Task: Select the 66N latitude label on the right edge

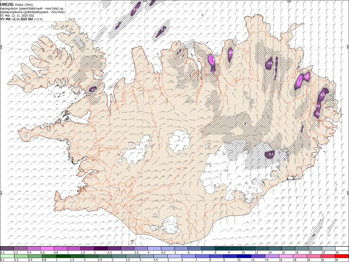Action: [x=348, y=47]
